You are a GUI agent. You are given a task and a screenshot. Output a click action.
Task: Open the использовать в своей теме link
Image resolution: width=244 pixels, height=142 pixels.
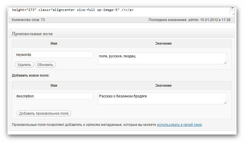pos(179,125)
